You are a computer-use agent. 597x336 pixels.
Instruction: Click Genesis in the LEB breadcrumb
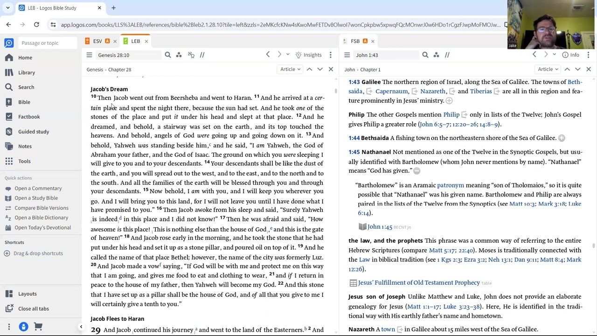95,70
